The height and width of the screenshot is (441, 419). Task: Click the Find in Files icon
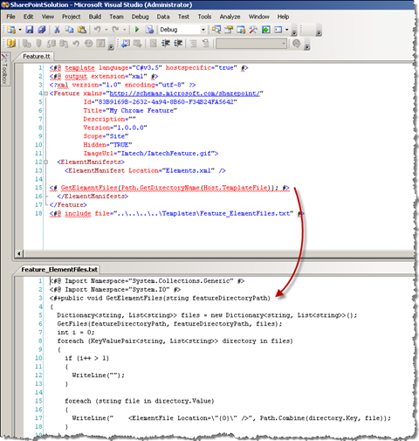(x=216, y=30)
